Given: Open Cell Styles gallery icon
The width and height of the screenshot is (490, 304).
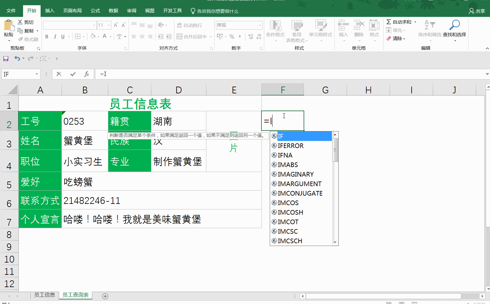Looking at the screenshot, I should point(321,25).
